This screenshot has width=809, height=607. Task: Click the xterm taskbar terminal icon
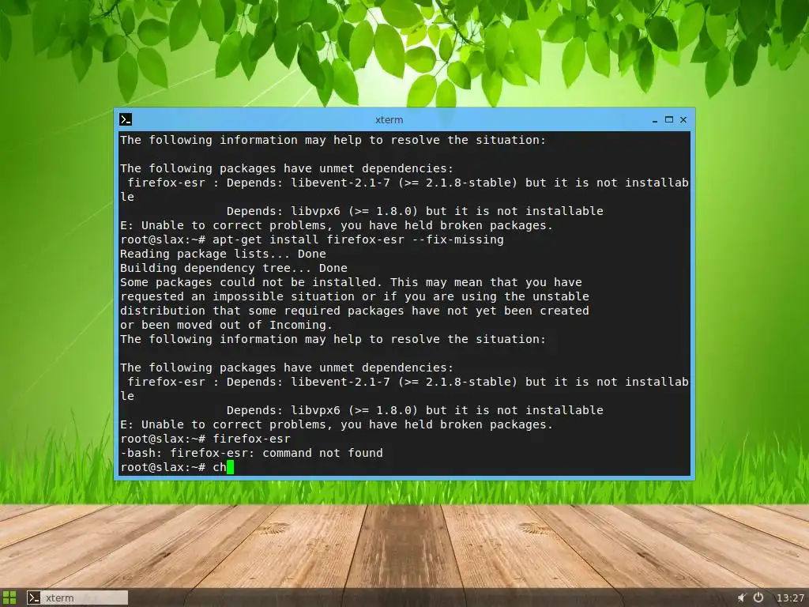(34, 598)
